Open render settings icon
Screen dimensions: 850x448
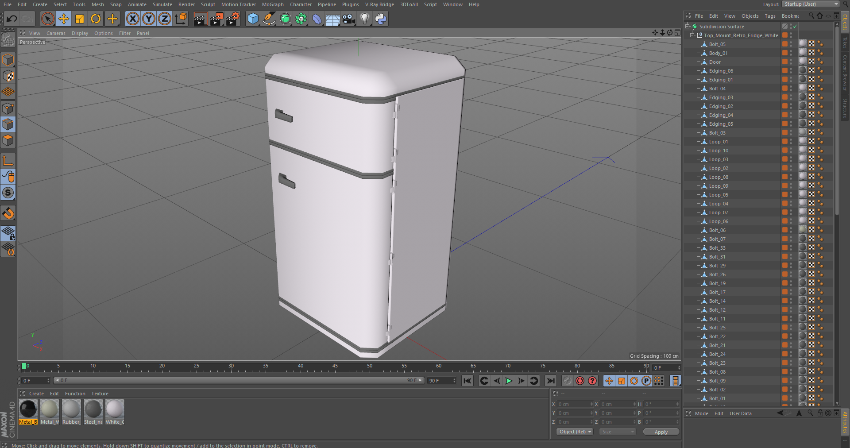click(233, 19)
